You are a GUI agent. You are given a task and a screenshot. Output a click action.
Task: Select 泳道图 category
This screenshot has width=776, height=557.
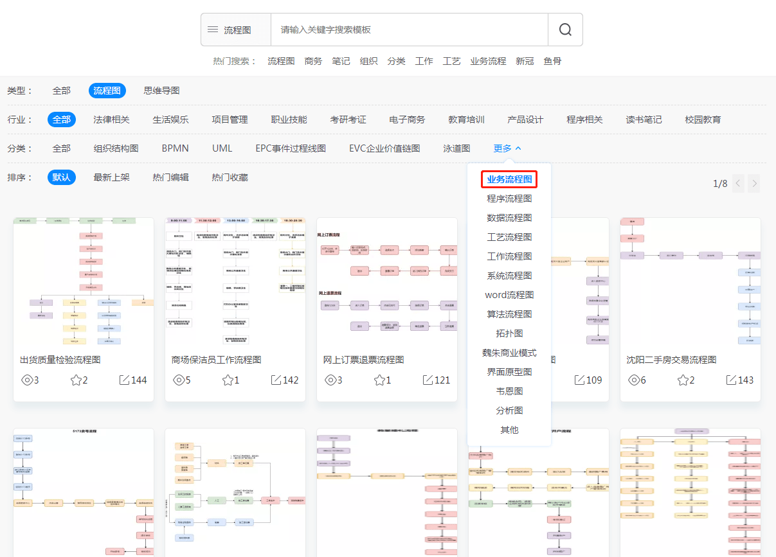456,148
